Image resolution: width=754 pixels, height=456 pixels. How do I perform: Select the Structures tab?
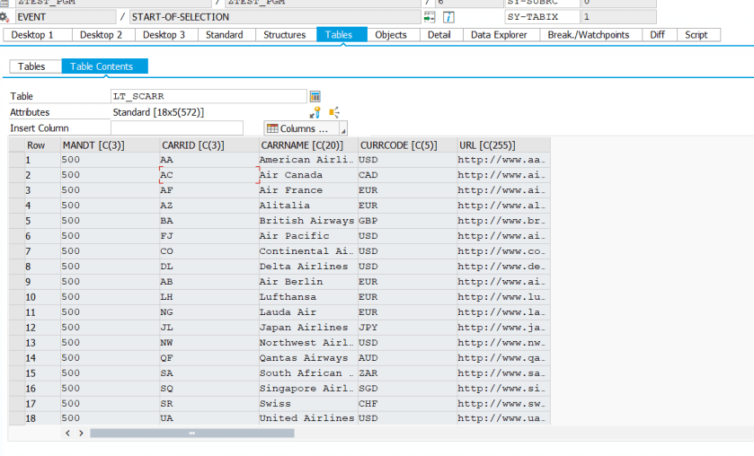[284, 35]
